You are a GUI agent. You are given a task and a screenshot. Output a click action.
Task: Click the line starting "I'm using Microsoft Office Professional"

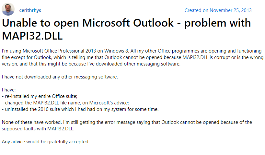[x=132, y=51]
